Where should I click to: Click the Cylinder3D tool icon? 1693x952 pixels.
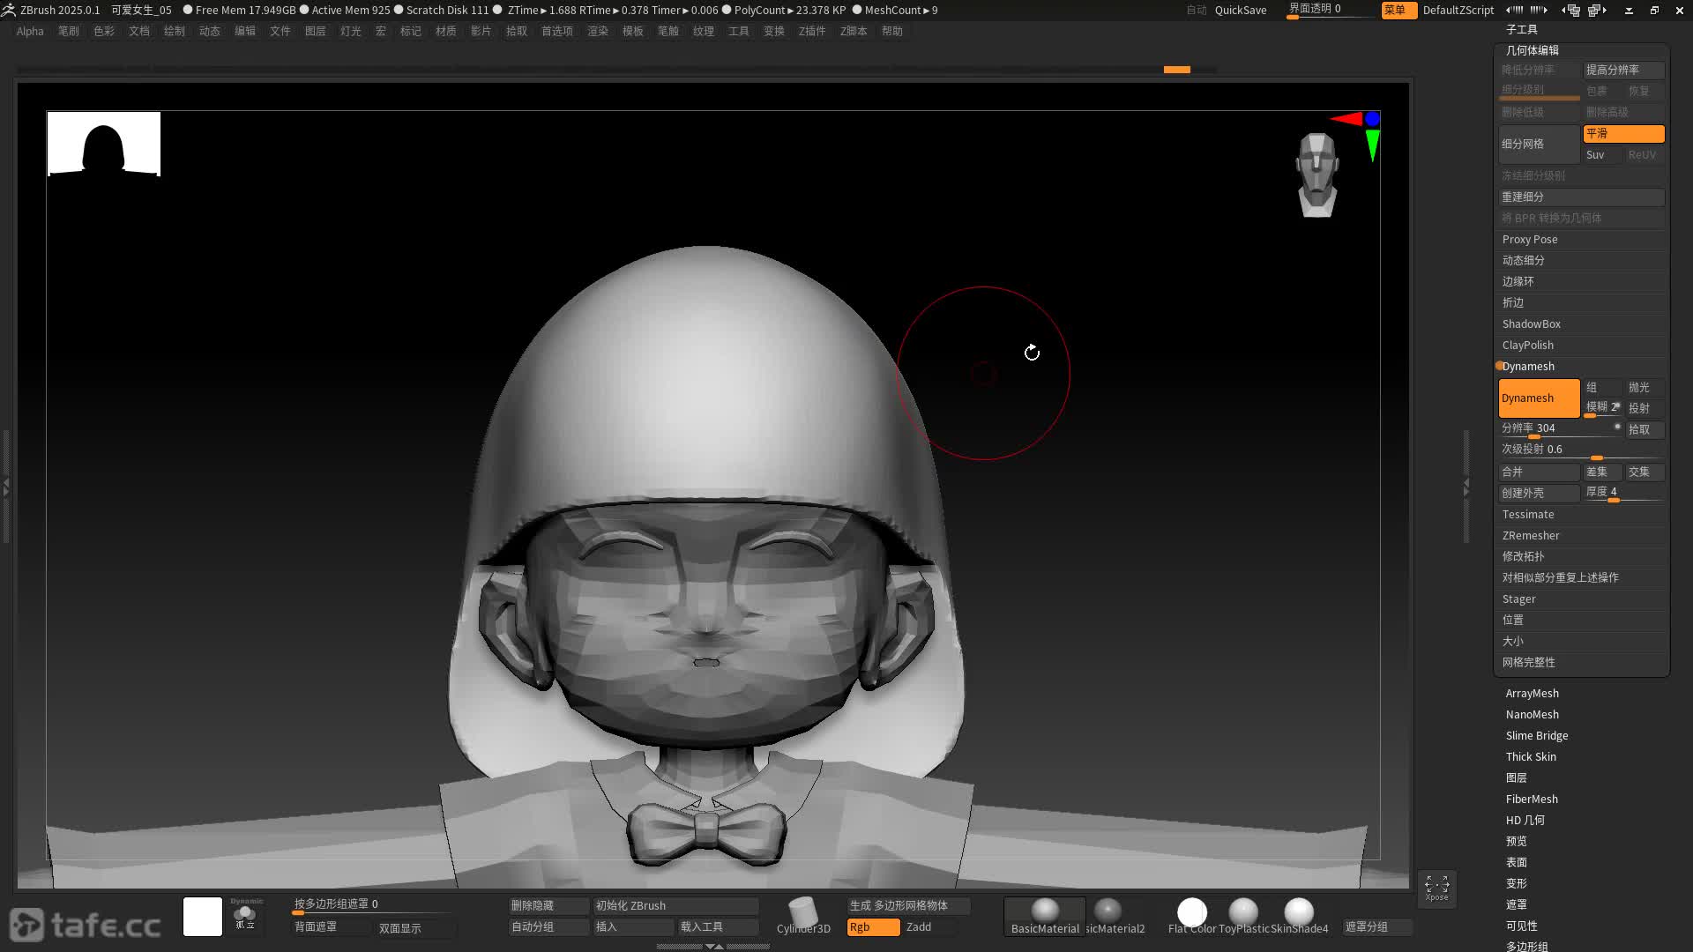coord(803,914)
